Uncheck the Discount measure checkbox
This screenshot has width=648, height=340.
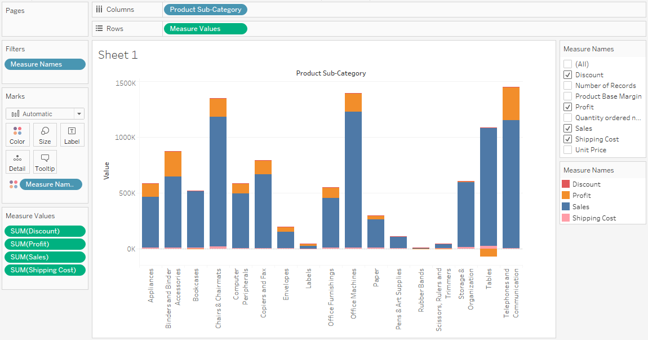(x=567, y=75)
